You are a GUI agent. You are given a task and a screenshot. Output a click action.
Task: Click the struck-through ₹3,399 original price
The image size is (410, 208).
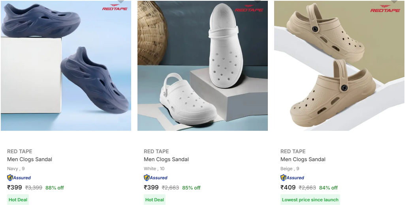coord(34,188)
